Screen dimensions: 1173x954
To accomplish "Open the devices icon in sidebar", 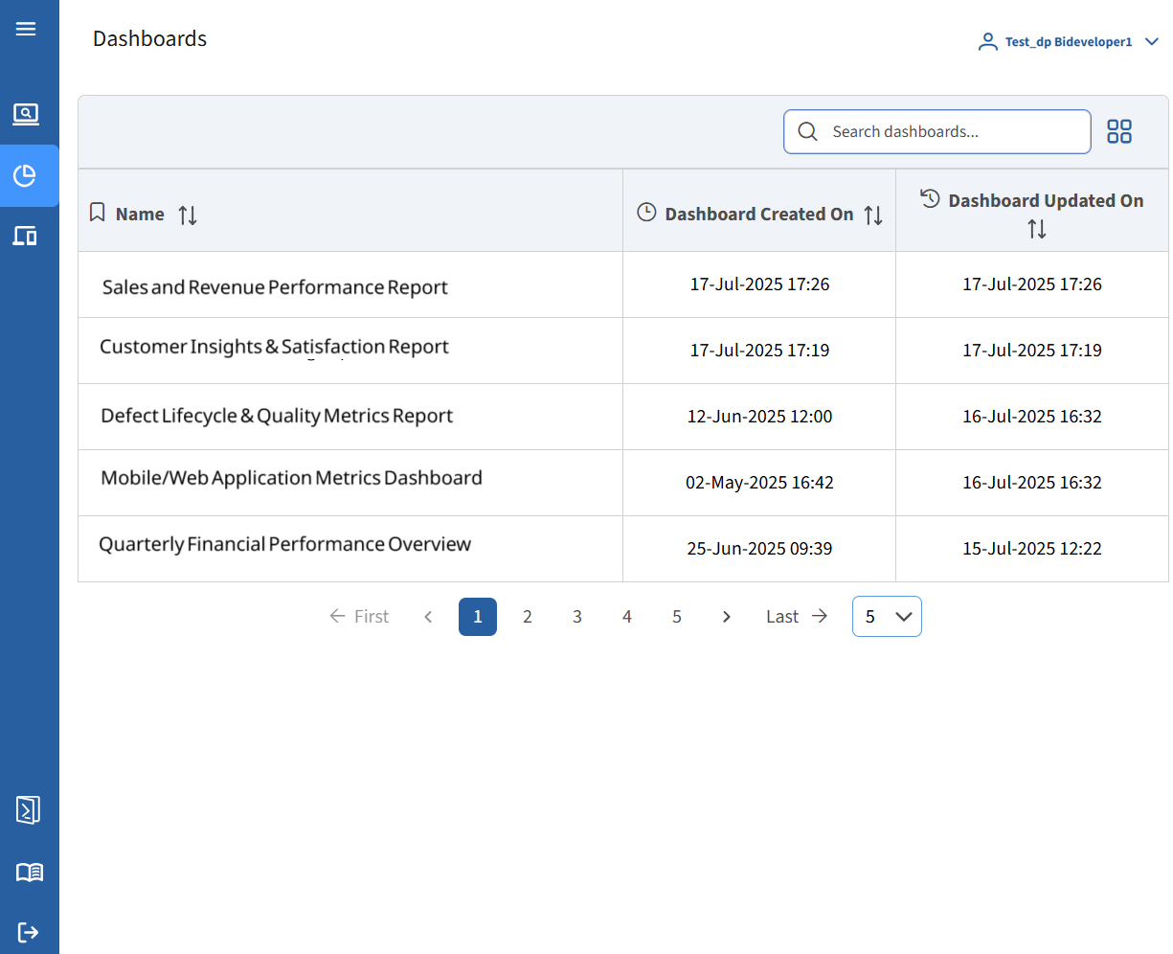I will coord(26,236).
